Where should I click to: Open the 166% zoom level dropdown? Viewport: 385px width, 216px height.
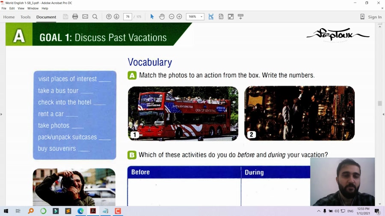201,17
